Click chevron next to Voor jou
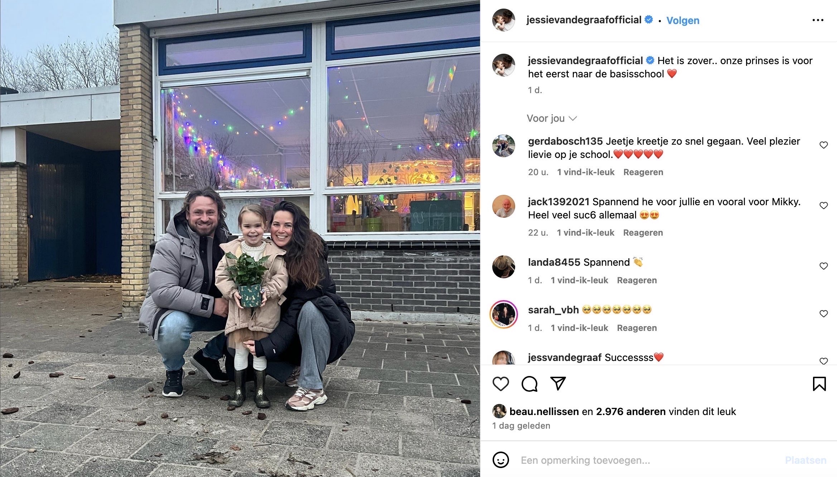Screen dimensions: 837x477 coord(573,119)
